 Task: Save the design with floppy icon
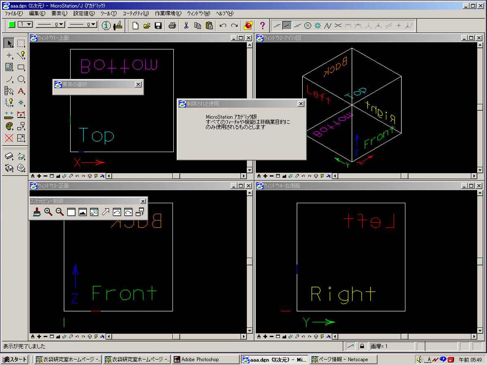[158, 26]
